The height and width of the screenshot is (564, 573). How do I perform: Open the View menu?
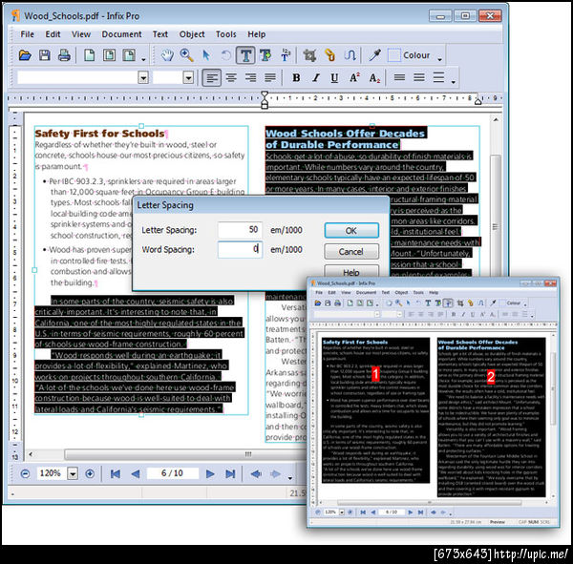click(81, 34)
